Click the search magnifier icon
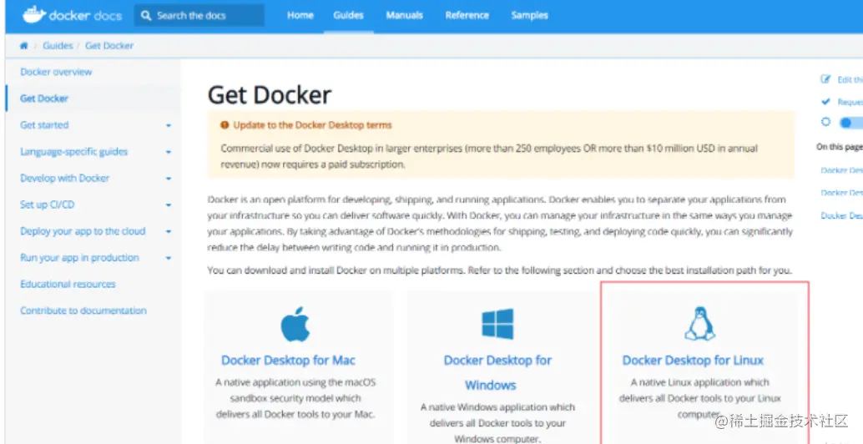 point(146,15)
